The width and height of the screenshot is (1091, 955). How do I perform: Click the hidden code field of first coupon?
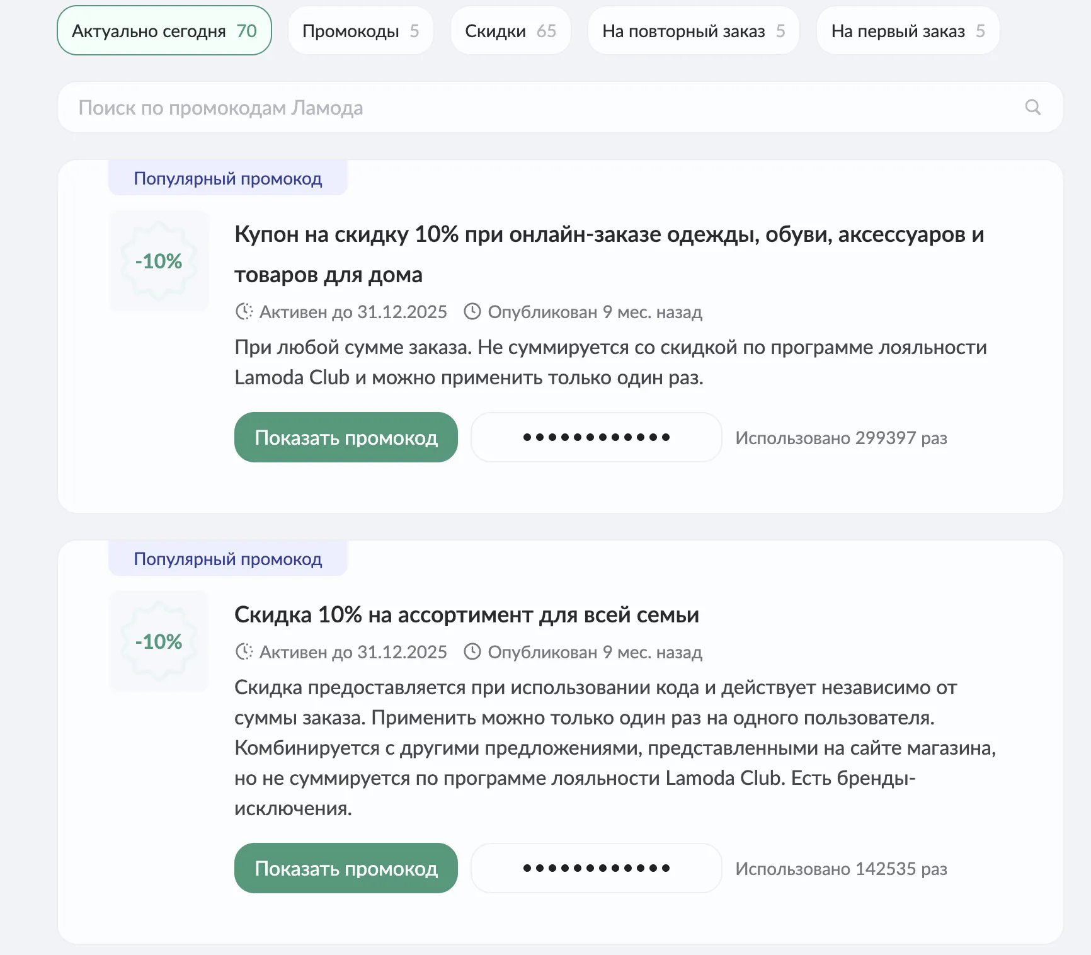coord(596,438)
